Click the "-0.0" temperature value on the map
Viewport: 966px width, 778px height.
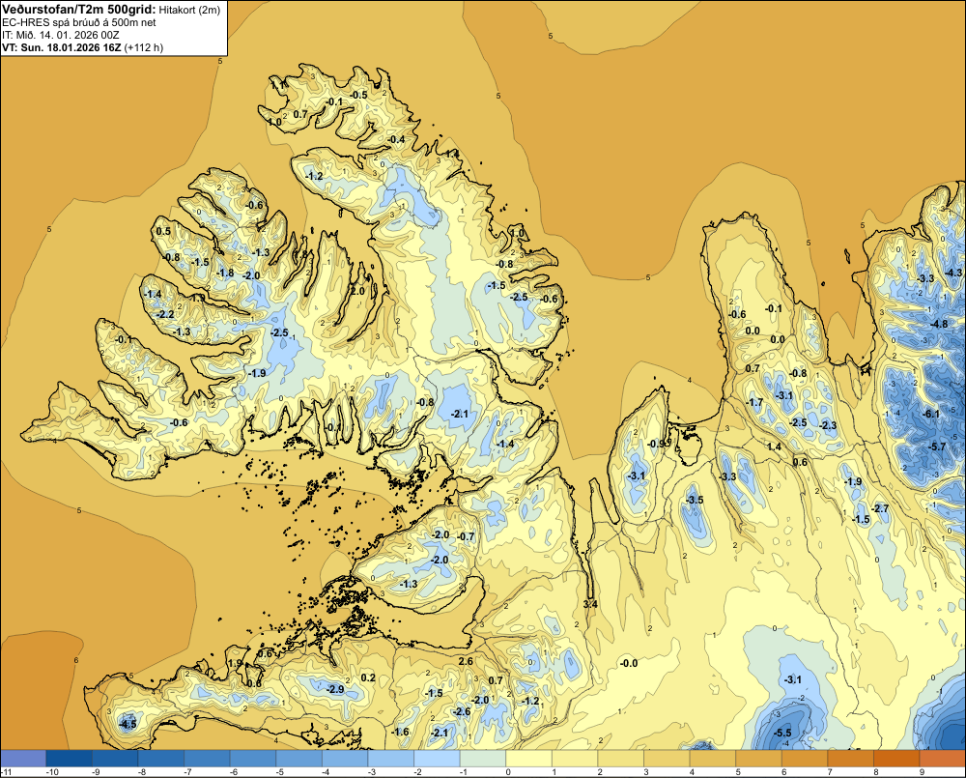(629, 663)
